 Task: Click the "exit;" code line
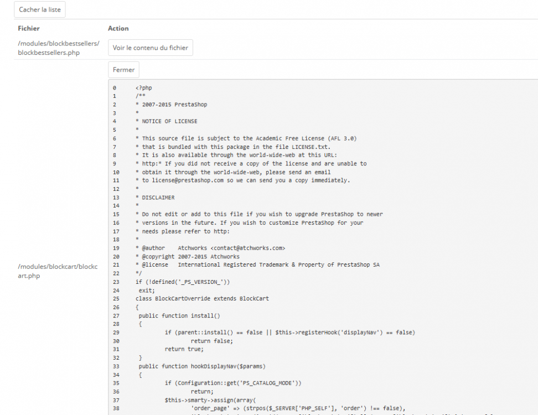pos(147,290)
